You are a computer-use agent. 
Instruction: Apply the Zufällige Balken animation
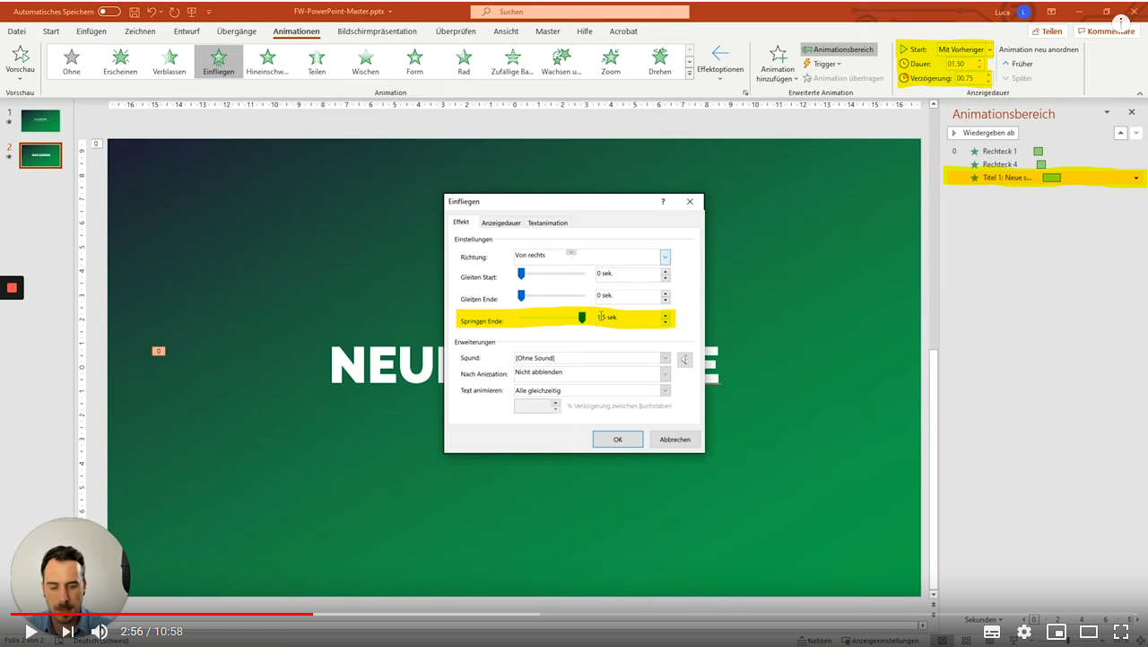click(x=512, y=62)
